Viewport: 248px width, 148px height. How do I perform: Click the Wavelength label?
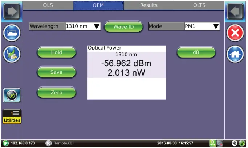click(47, 26)
